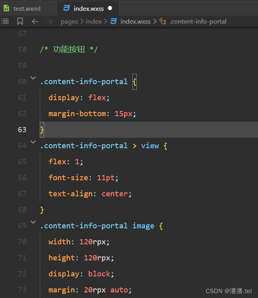
Task: Click the pages breadcrumb
Action: click(69, 22)
